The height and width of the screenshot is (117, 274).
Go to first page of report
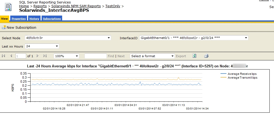point(3,56)
